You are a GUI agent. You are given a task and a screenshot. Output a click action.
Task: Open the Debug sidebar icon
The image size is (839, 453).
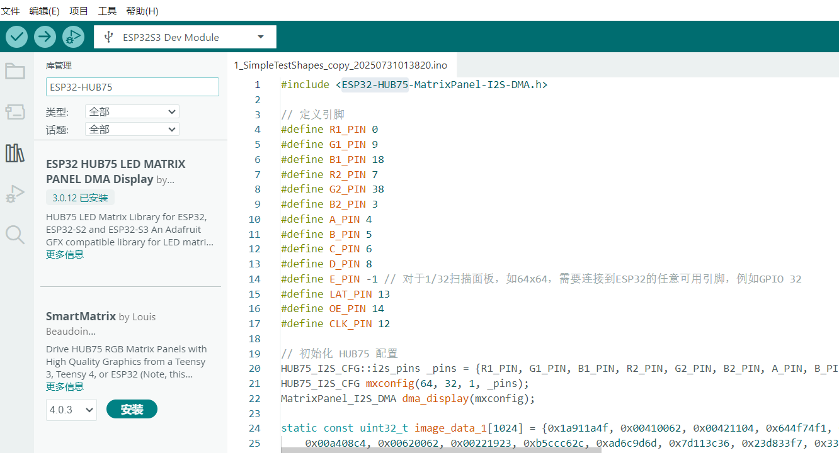tap(15, 194)
